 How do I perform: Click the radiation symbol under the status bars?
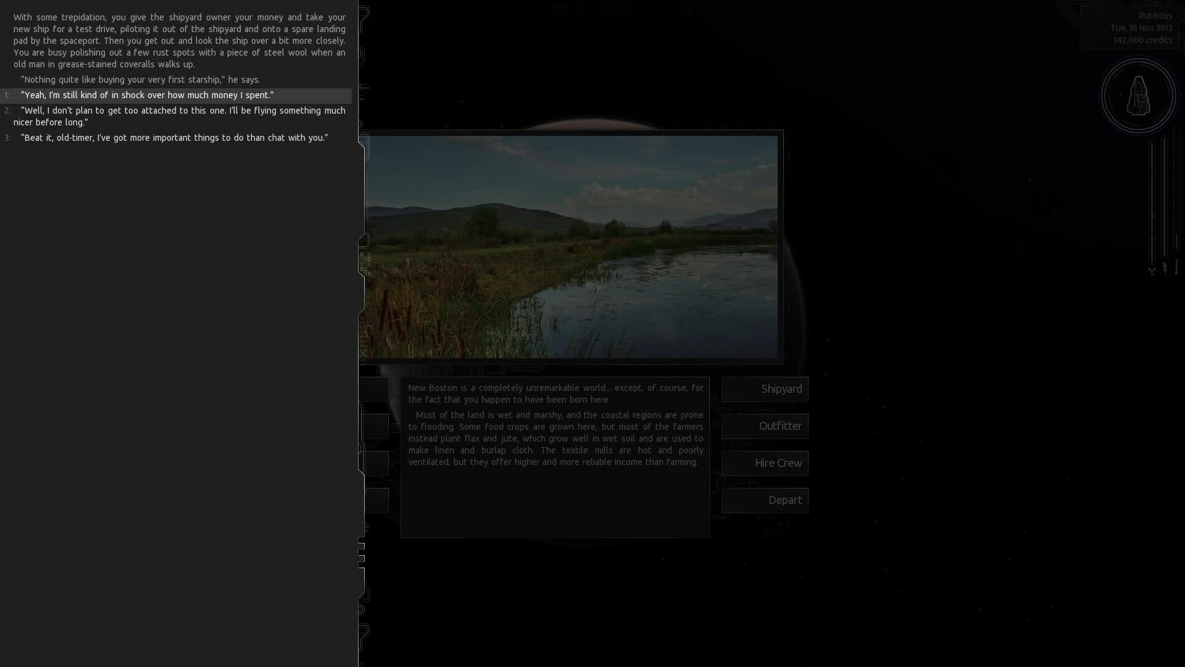1152,271
